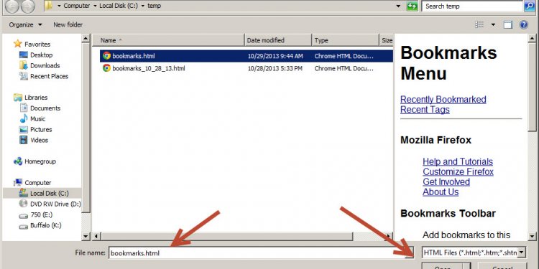Change your view icon

point(479,24)
